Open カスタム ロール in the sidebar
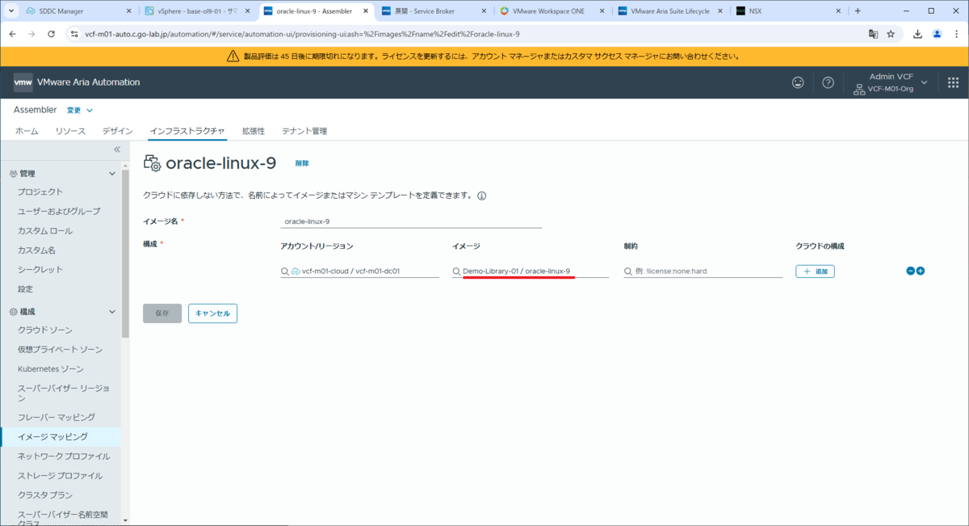 (x=45, y=230)
